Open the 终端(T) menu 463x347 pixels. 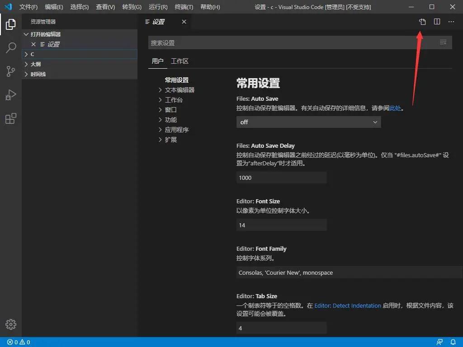184,7
